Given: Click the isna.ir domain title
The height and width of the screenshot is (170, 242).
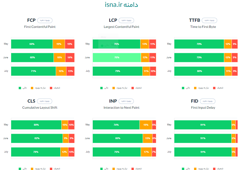Looking at the screenshot, I should [x=121, y=5].
